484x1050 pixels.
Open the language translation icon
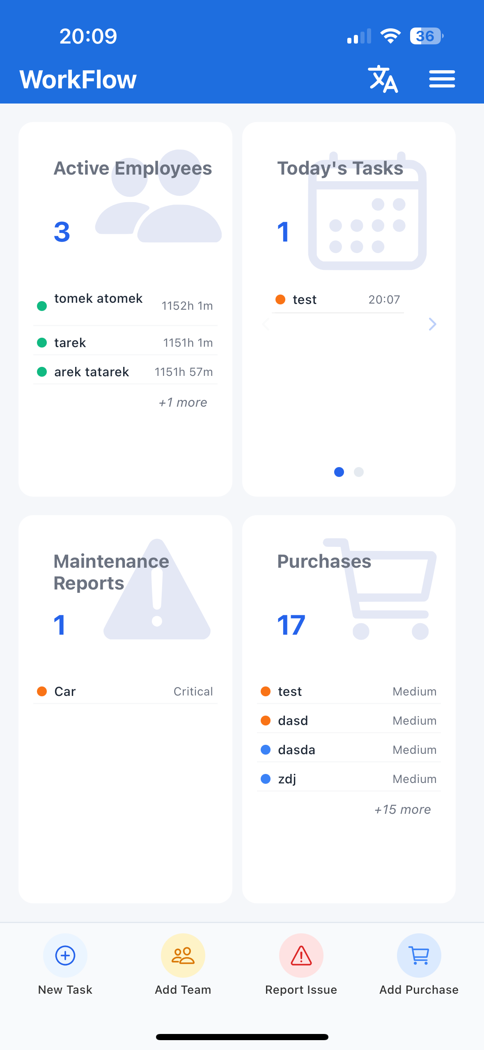click(x=383, y=79)
